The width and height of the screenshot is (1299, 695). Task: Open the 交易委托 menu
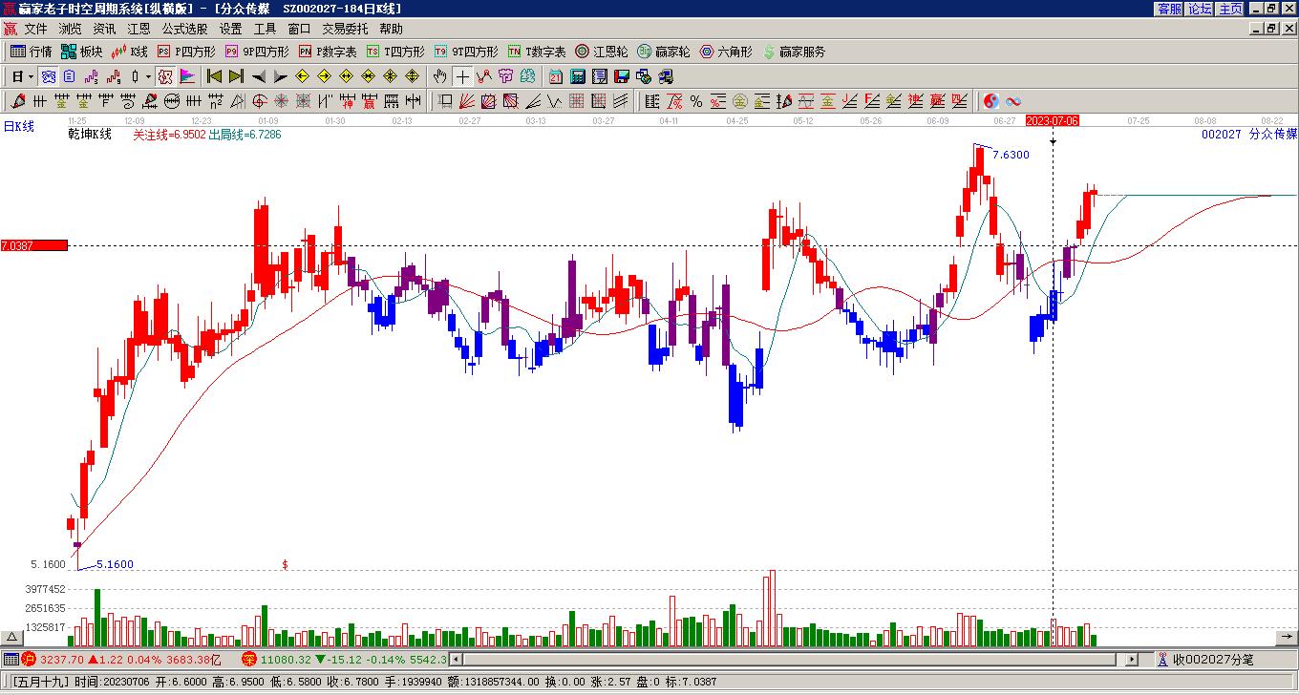coord(345,30)
